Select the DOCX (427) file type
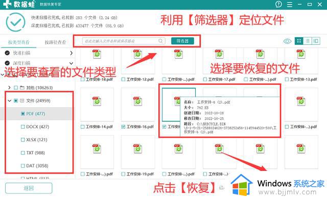 tap(37, 127)
